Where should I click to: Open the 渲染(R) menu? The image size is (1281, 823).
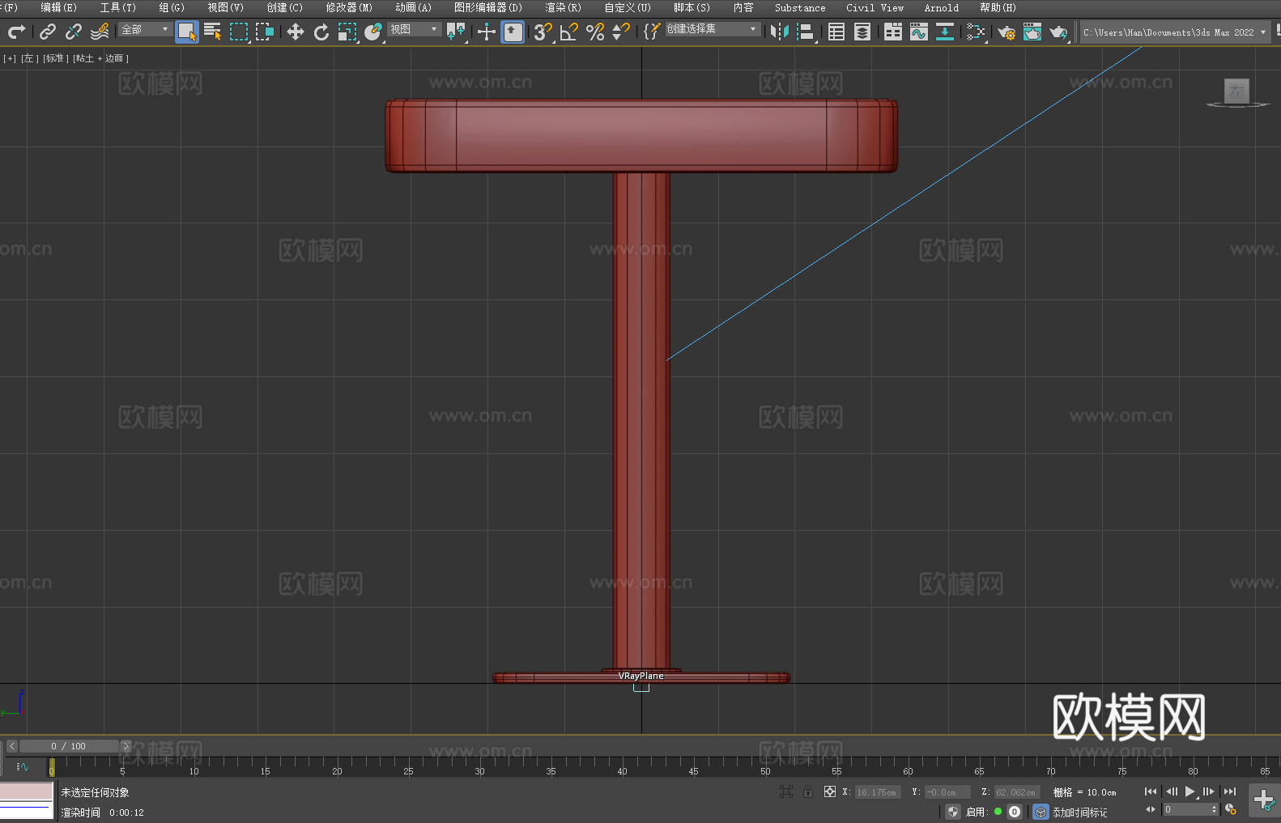pyautogui.click(x=563, y=8)
